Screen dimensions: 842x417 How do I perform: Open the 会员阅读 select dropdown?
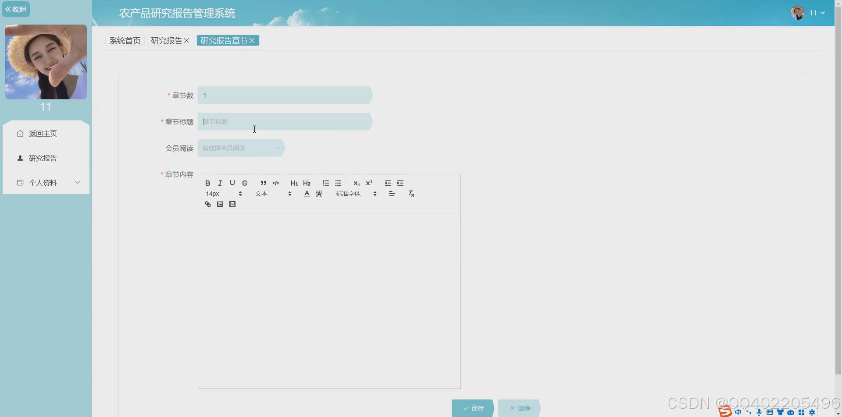tap(241, 148)
